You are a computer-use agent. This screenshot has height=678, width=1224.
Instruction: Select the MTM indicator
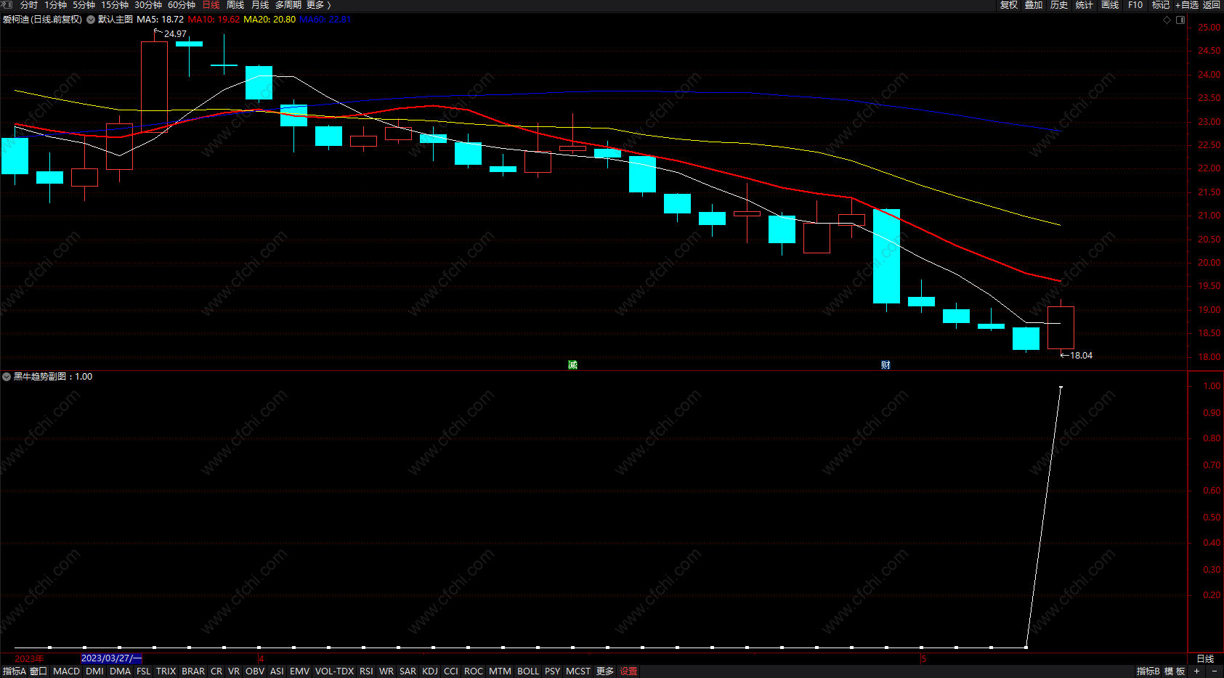tap(500, 671)
